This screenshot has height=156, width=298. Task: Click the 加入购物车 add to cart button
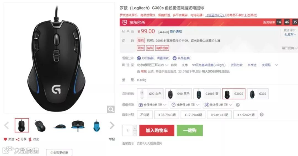pyautogui.click(x=157, y=130)
